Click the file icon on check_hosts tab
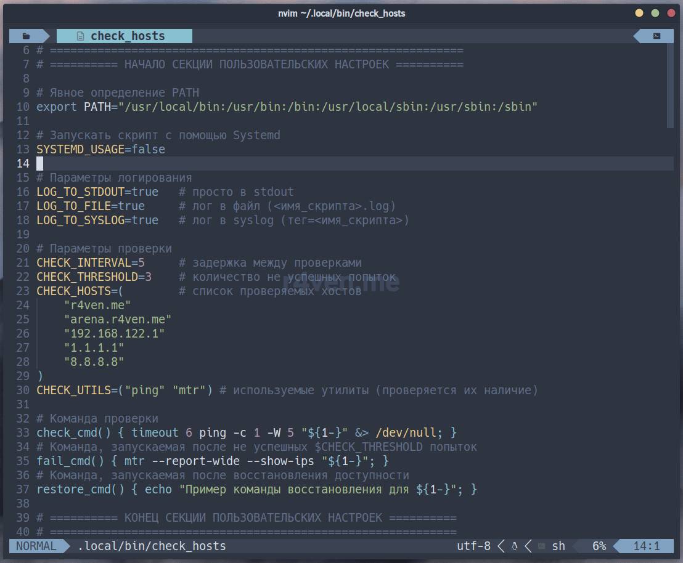Screen dimensions: 683x563 click(80, 36)
